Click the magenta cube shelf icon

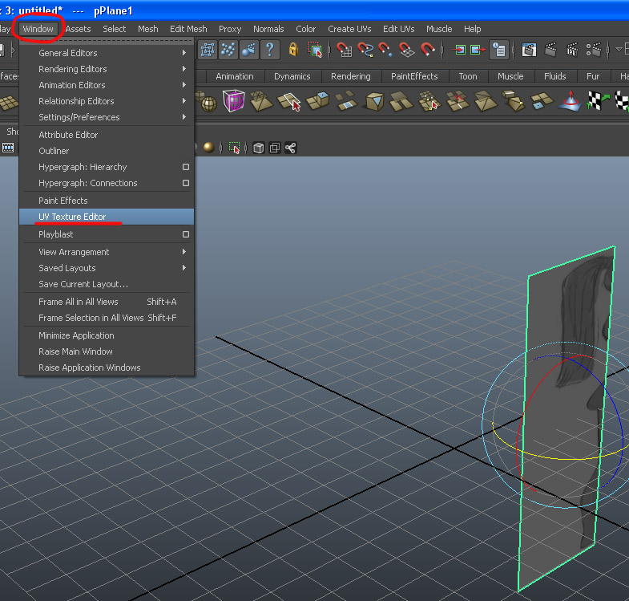tap(233, 102)
